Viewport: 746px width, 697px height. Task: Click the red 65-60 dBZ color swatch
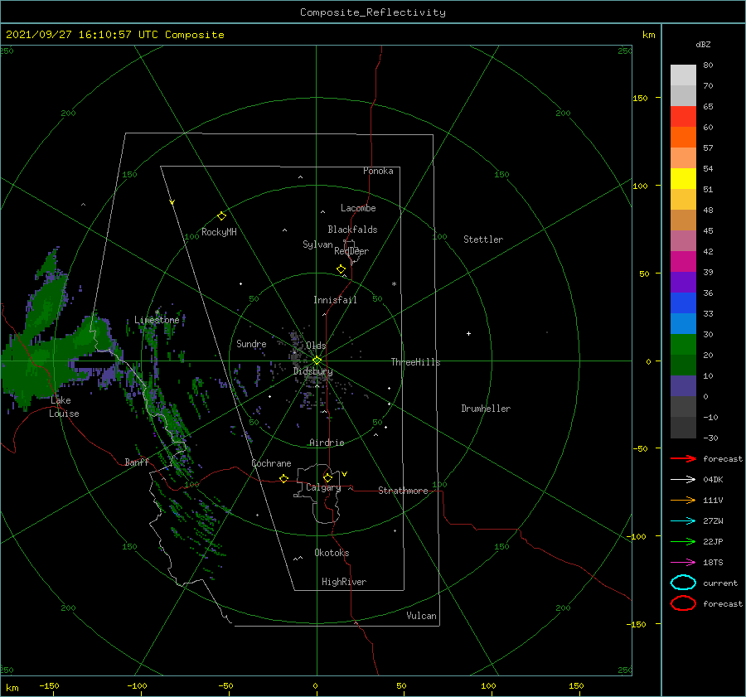pos(683,117)
